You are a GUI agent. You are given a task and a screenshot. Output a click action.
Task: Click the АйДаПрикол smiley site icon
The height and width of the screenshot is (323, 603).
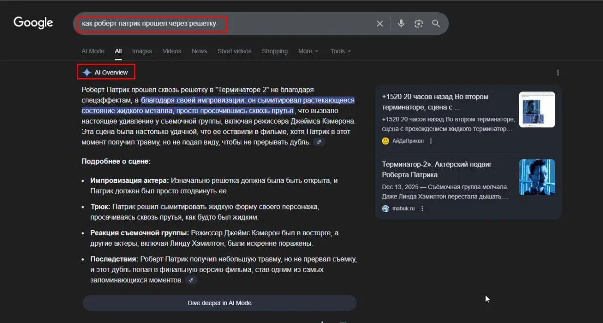tap(385, 141)
